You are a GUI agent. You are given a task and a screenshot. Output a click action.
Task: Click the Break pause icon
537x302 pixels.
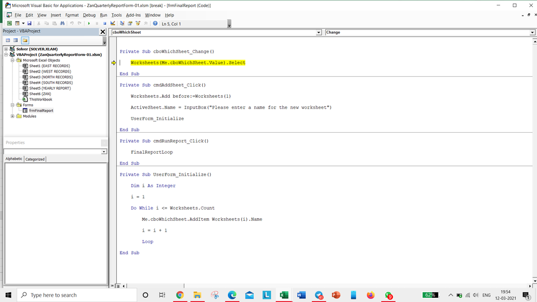click(x=97, y=23)
